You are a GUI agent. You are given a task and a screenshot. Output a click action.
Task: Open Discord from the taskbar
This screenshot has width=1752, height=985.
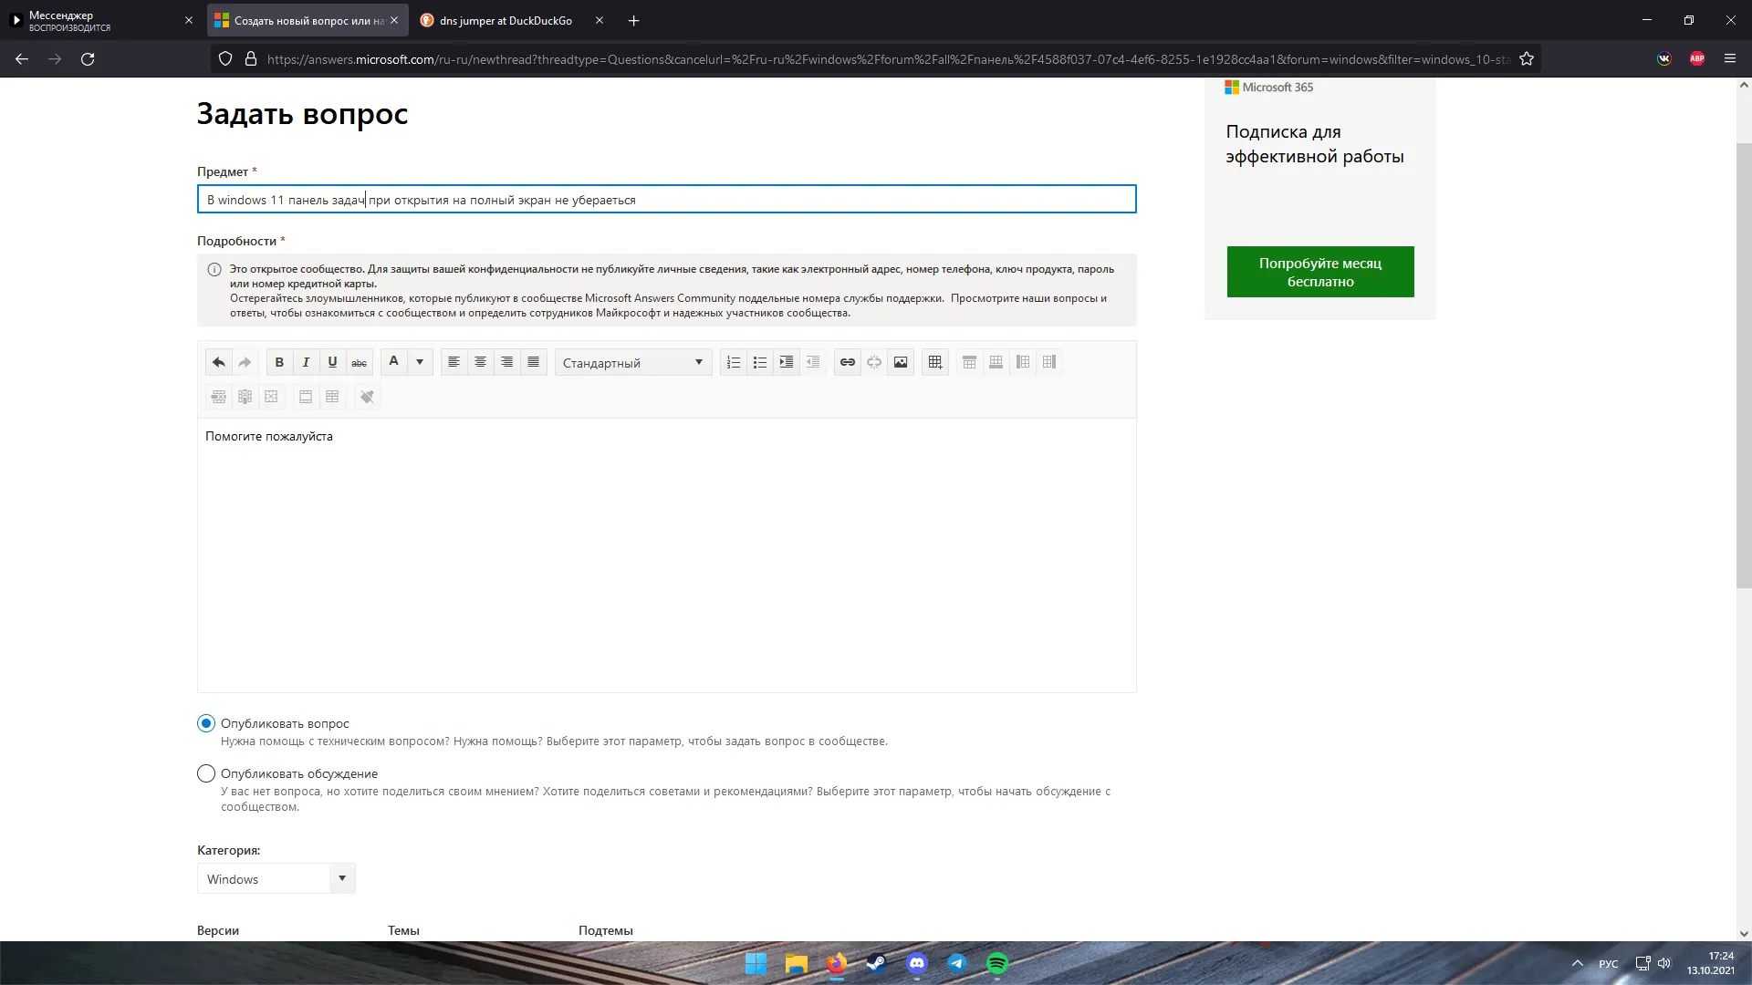point(917,963)
